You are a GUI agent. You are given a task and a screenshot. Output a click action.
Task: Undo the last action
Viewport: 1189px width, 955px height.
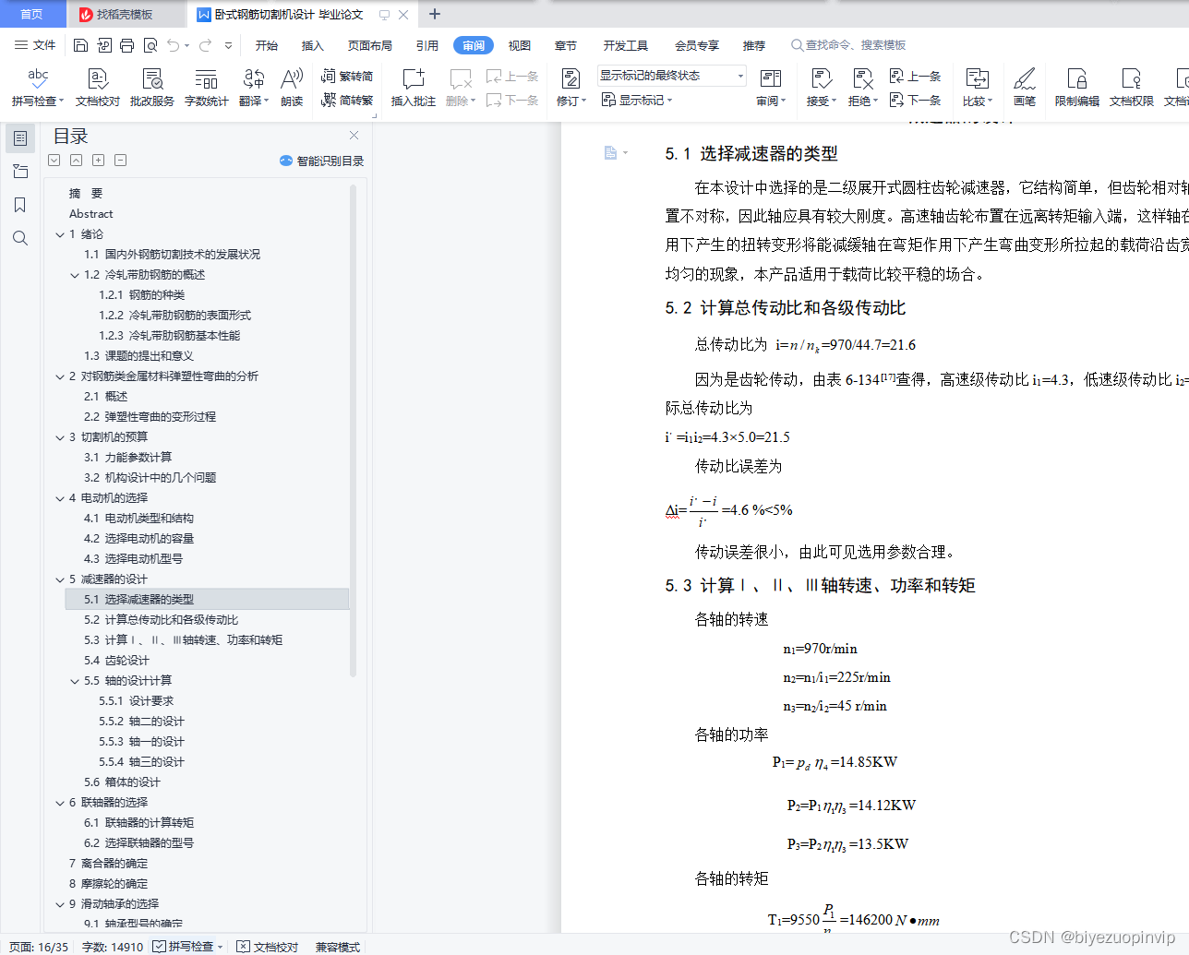tap(173, 45)
